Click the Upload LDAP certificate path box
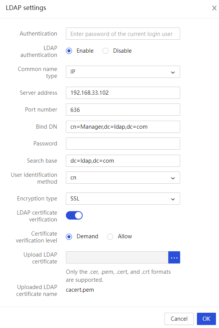Image resolution: width=219 pixels, height=328 pixels. point(117,257)
